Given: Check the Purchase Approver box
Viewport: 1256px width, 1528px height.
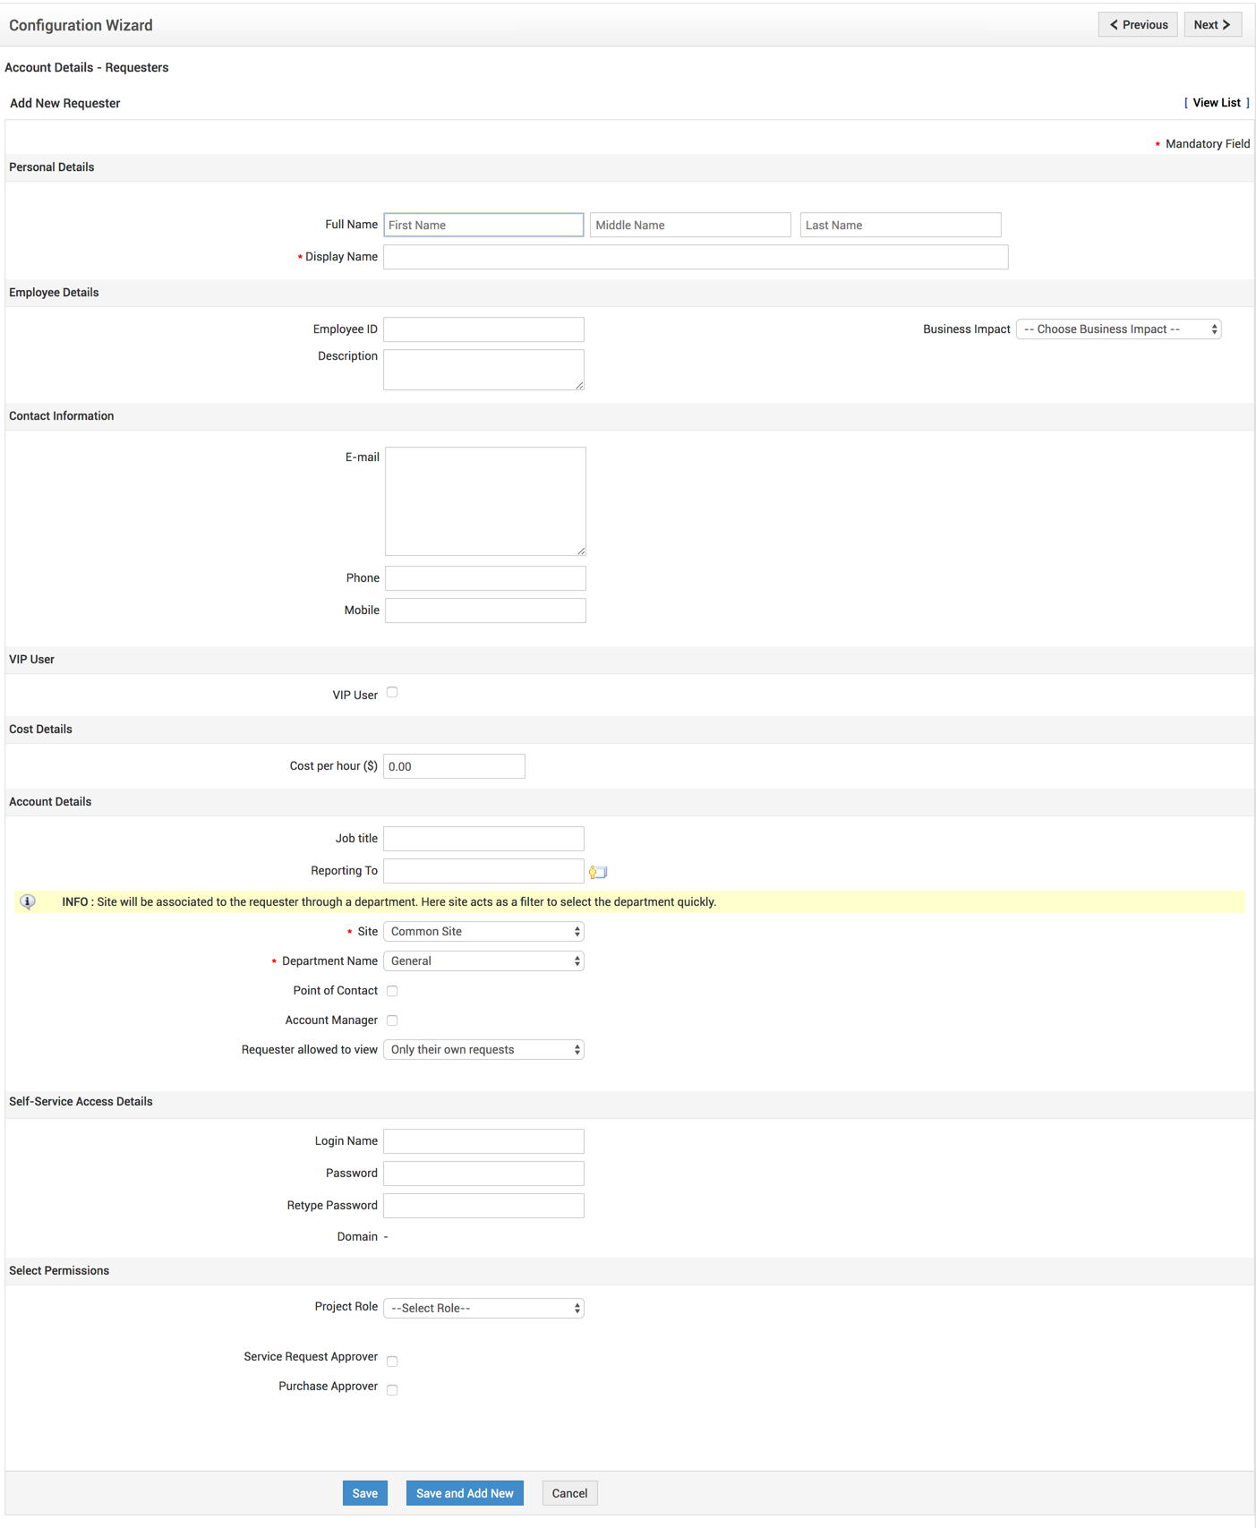Looking at the screenshot, I should (392, 1389).
